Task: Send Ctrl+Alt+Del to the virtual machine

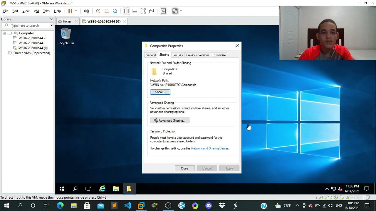Action: tap(86, 11)
